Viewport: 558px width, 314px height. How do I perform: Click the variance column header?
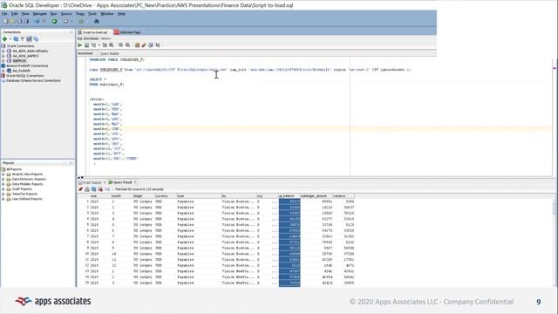(x=344, y=196)
